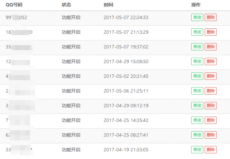The image size is (230, 159).
Task: Click 删除 for 2017-05-02 20:31:45 entry
Action: [210, 76]
